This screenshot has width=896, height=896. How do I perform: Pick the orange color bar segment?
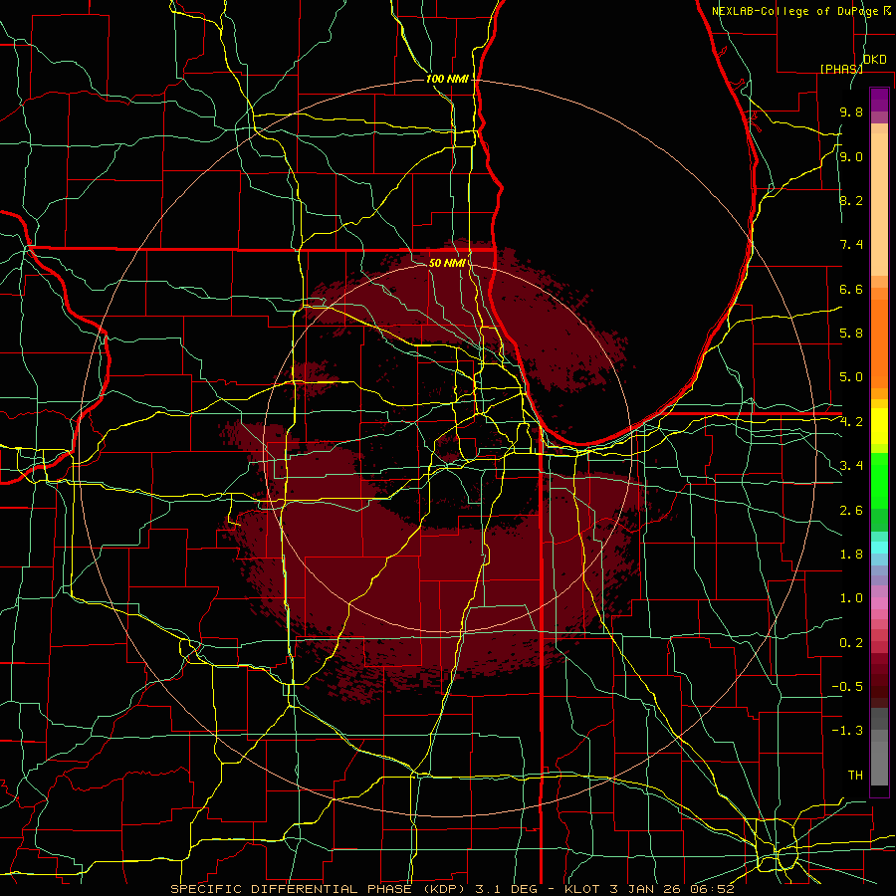pos(879,342)
